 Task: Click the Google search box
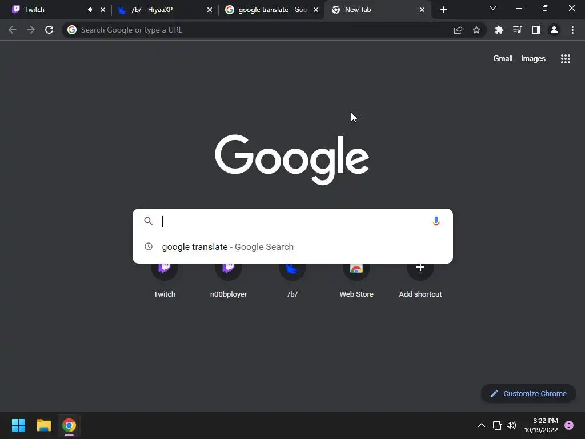click(292, 221)
